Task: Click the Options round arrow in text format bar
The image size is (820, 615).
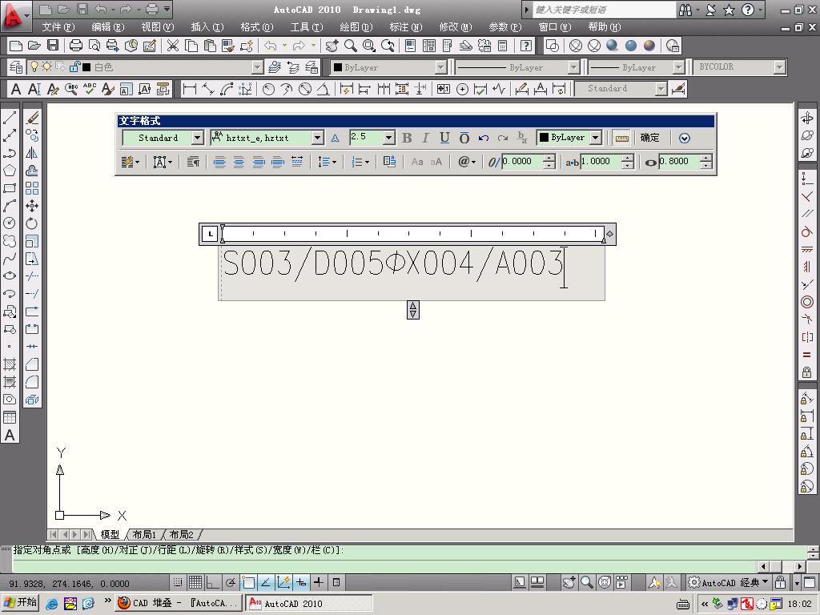Action: pyautogui.click(x=685, y=138)
